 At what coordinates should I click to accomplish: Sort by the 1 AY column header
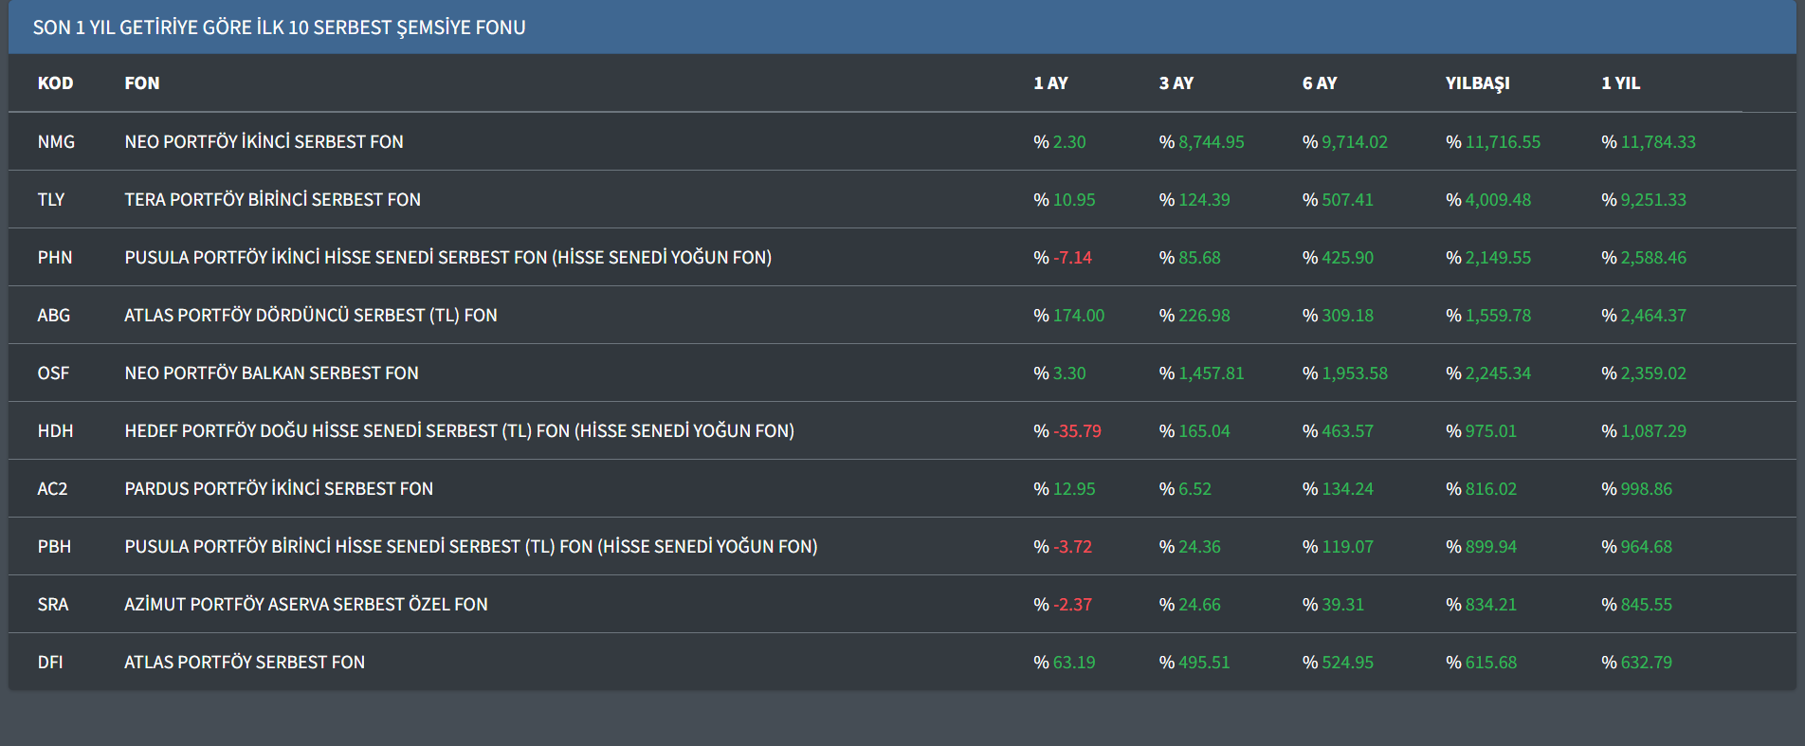(x=1050, y=83)
